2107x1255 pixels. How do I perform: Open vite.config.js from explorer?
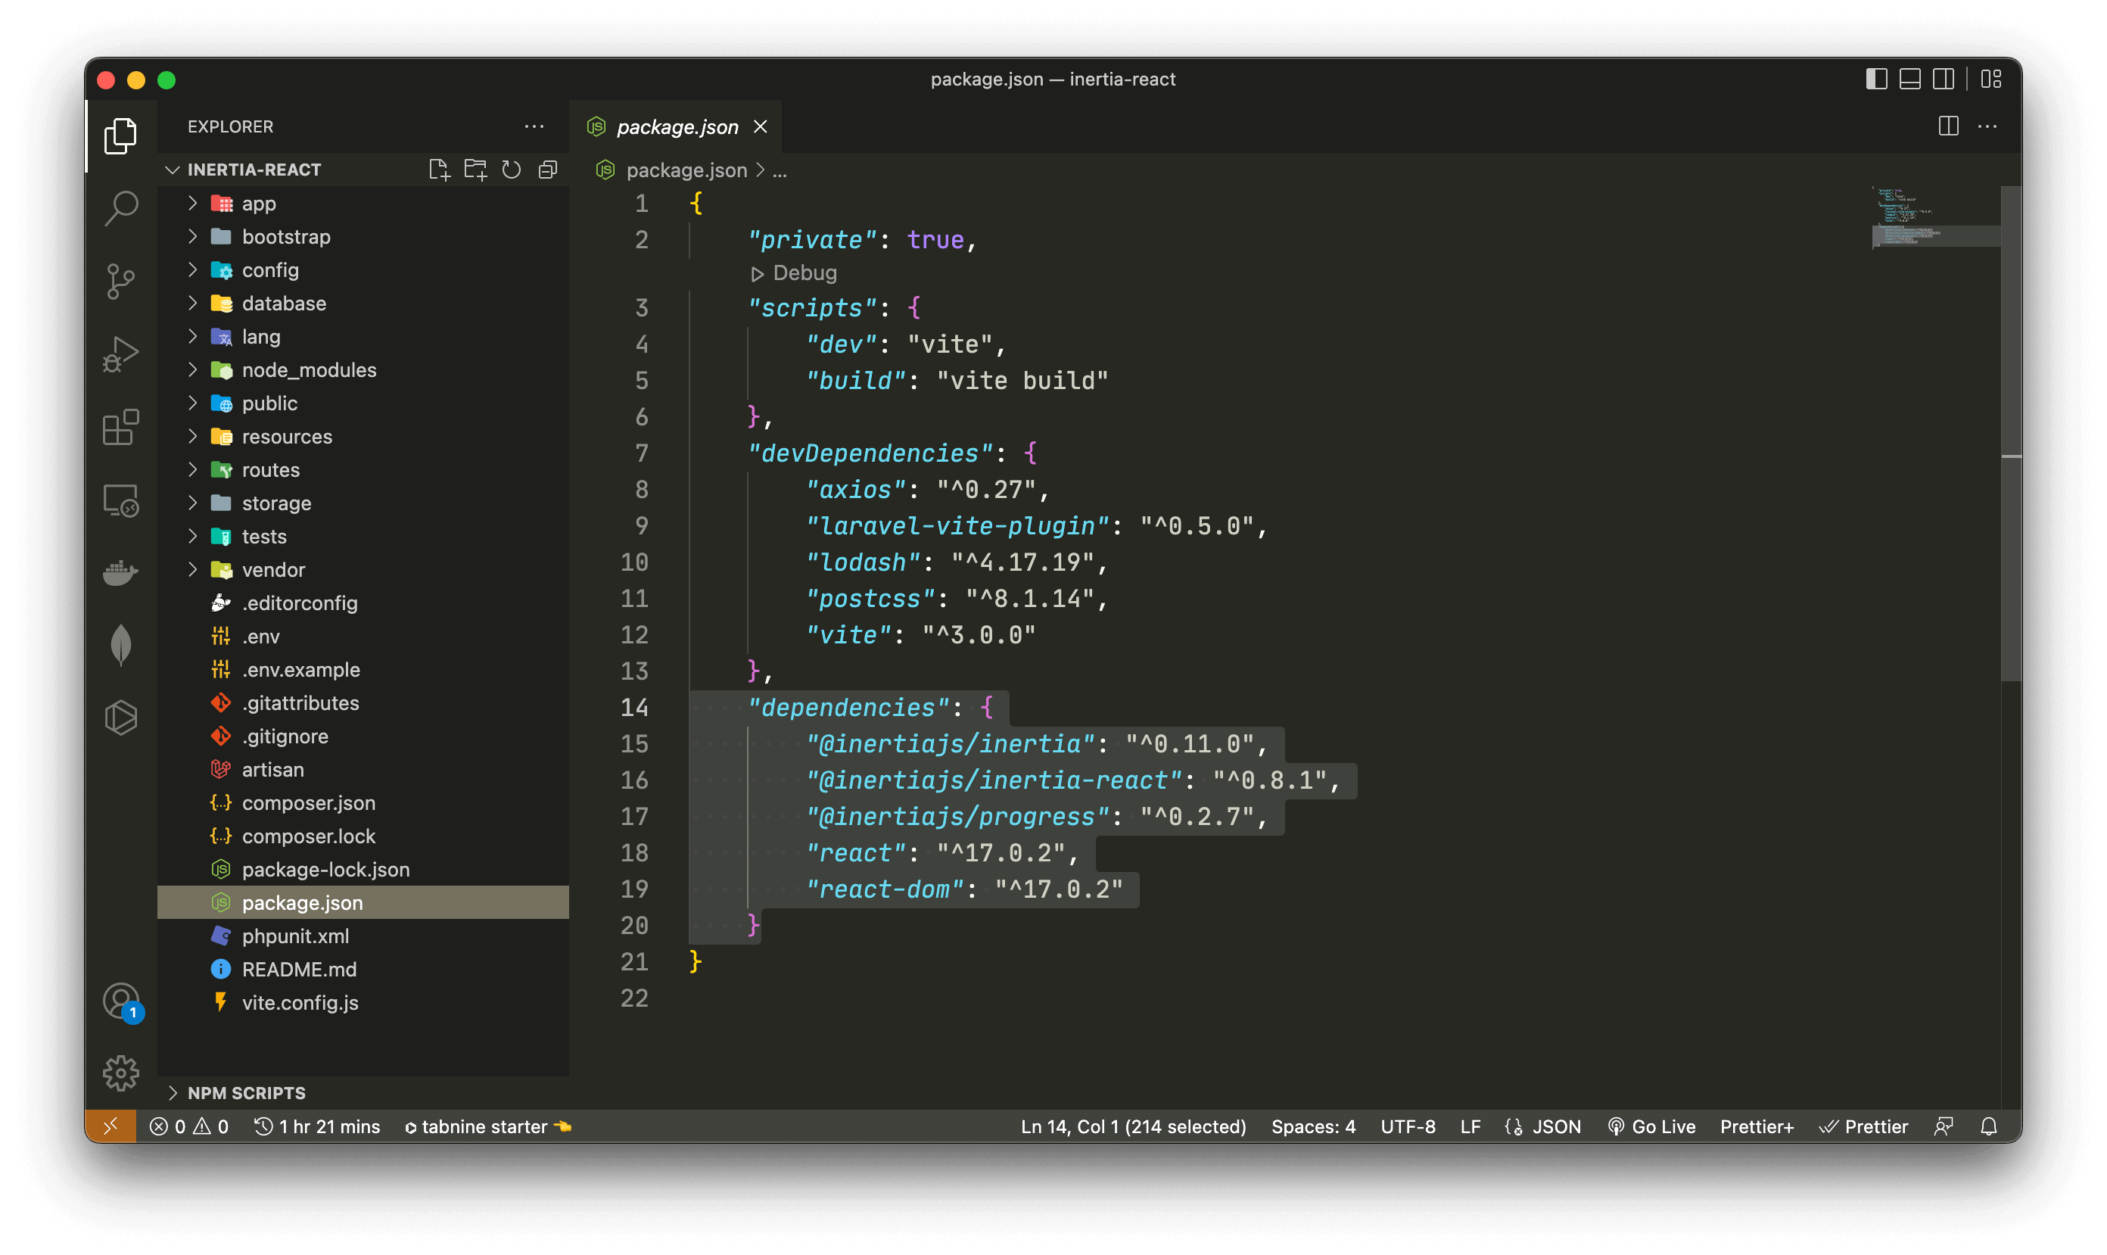299,1002
